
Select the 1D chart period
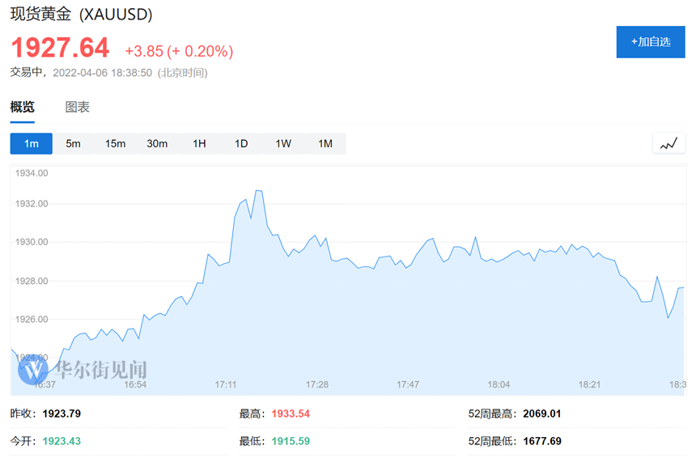pyautogui.click(x=241, y=144)
